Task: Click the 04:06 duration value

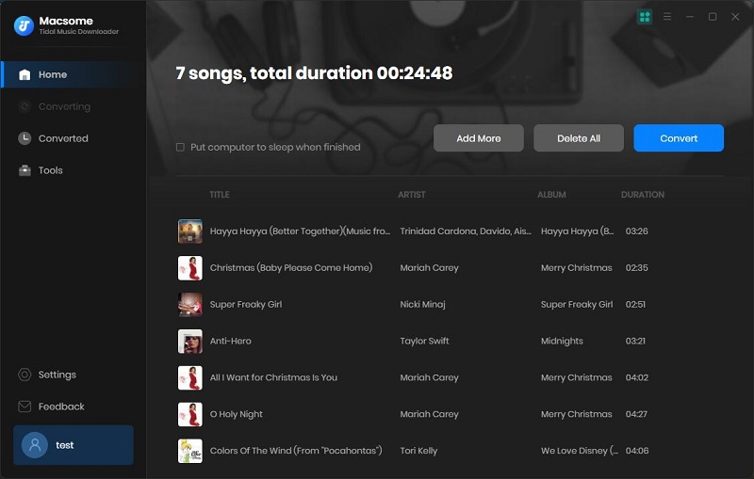Action: [637, 451]
